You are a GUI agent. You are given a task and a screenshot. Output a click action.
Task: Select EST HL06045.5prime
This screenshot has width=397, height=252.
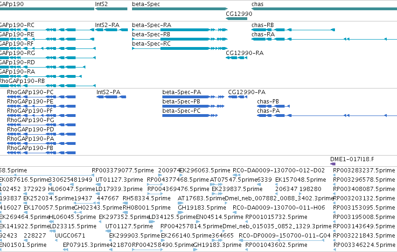click(72, 218)
